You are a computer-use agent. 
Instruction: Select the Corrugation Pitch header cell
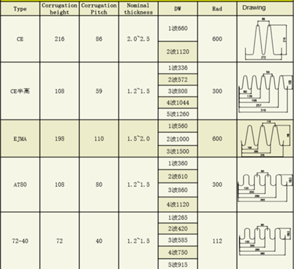click(x=99, y=9)
